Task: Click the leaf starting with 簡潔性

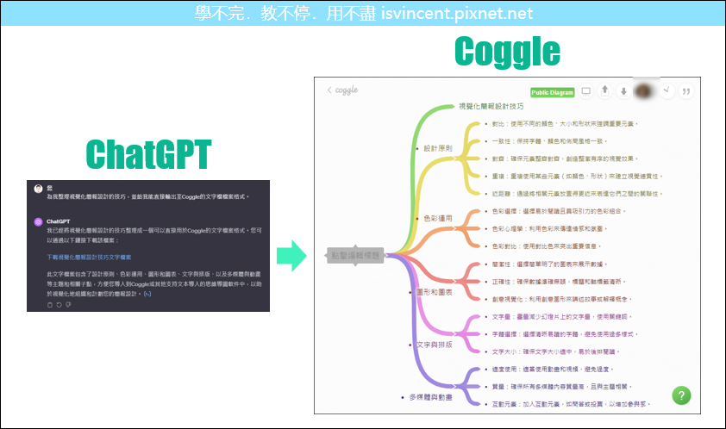Action: coord(549,264)
